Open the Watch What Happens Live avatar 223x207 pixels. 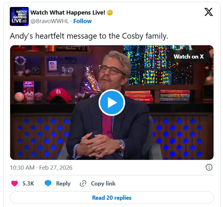click(19, 16)
